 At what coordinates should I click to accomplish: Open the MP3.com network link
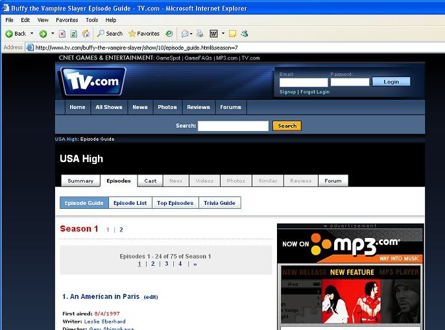(x=227, y=58)
